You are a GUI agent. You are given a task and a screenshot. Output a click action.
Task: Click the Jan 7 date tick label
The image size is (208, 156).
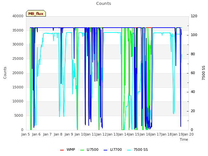[47, 134]
